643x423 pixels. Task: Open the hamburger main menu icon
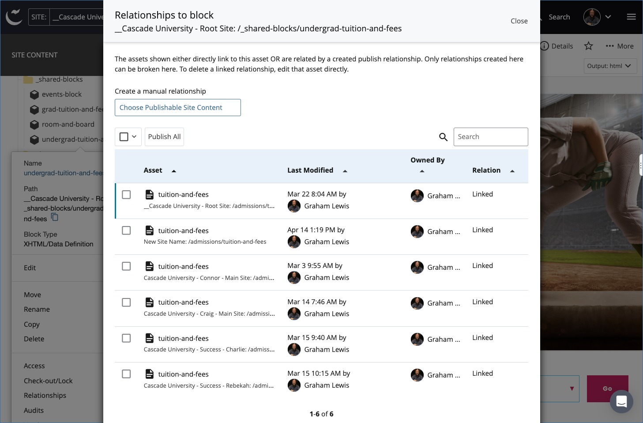point(631,17)
